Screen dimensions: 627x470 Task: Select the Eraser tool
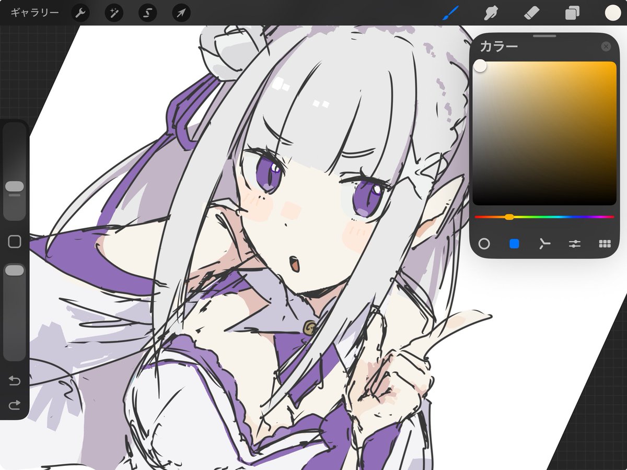pyautogui.click(x=531, y=13)
